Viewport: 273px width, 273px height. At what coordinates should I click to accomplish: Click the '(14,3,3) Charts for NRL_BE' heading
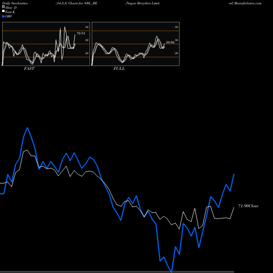pyautogui.click(x=76, y=3)
